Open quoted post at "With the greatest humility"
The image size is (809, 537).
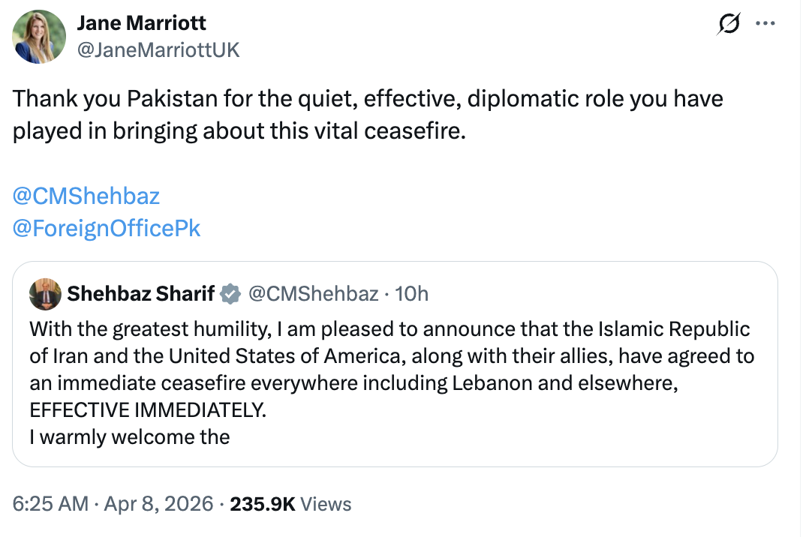390,330
